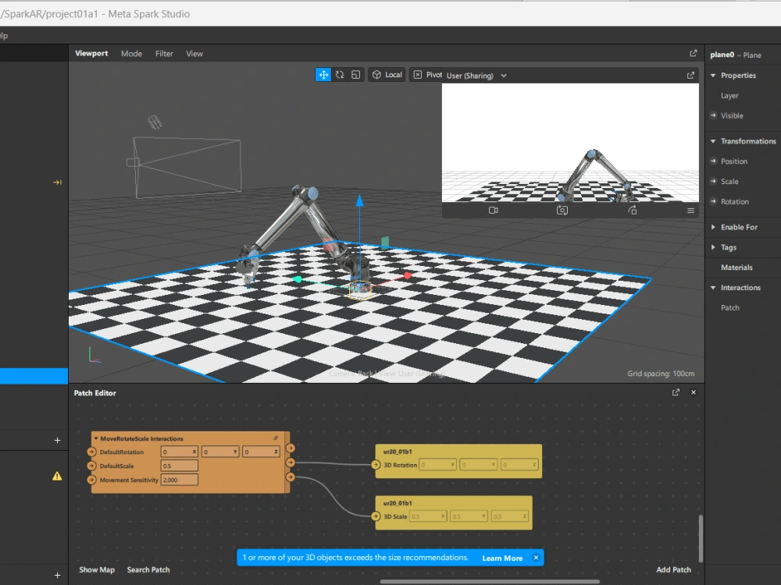Click Learn More on the size warning banner

click(x=502, y=558)
